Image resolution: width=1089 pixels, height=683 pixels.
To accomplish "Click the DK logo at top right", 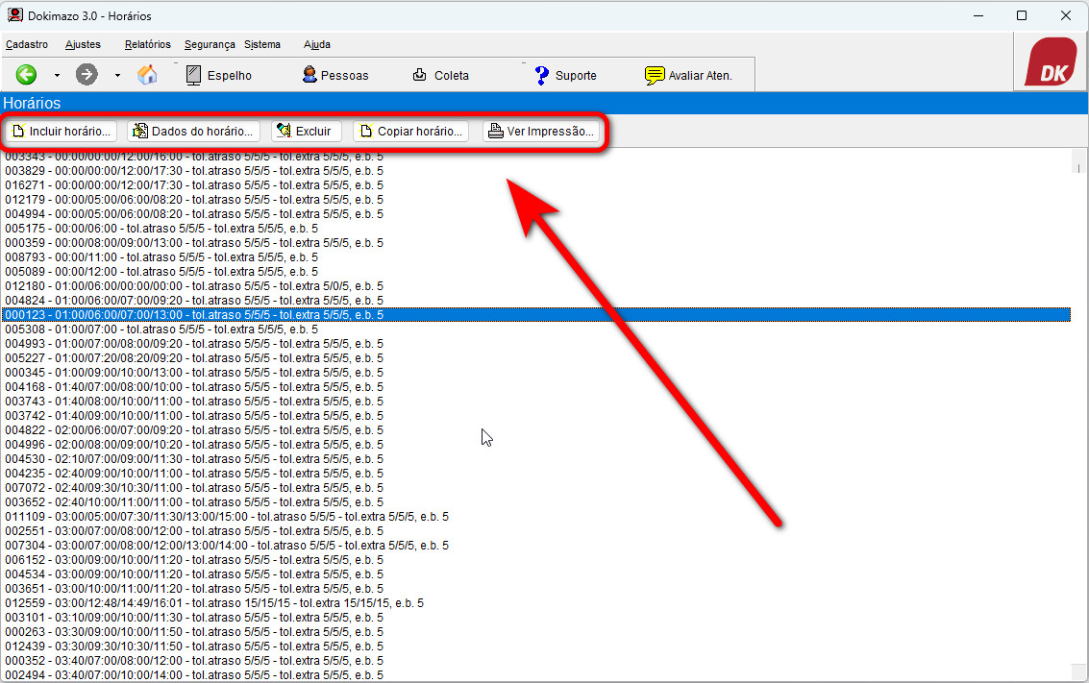I will tap(1050, 63).
